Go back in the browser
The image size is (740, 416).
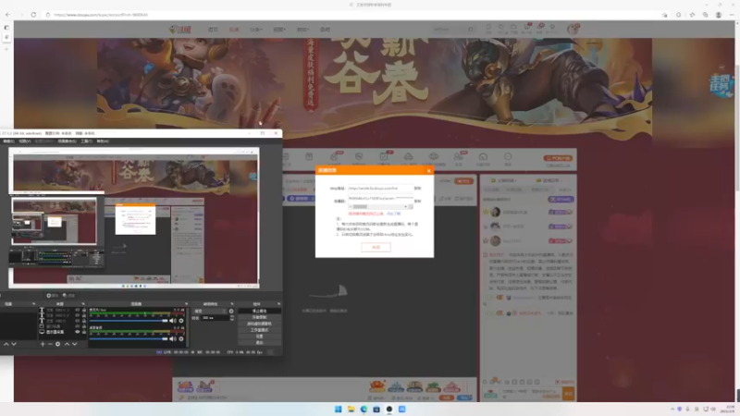click(7, 15)
